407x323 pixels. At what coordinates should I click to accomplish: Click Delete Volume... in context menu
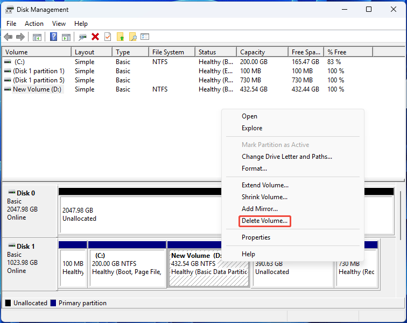coord(264,221)
